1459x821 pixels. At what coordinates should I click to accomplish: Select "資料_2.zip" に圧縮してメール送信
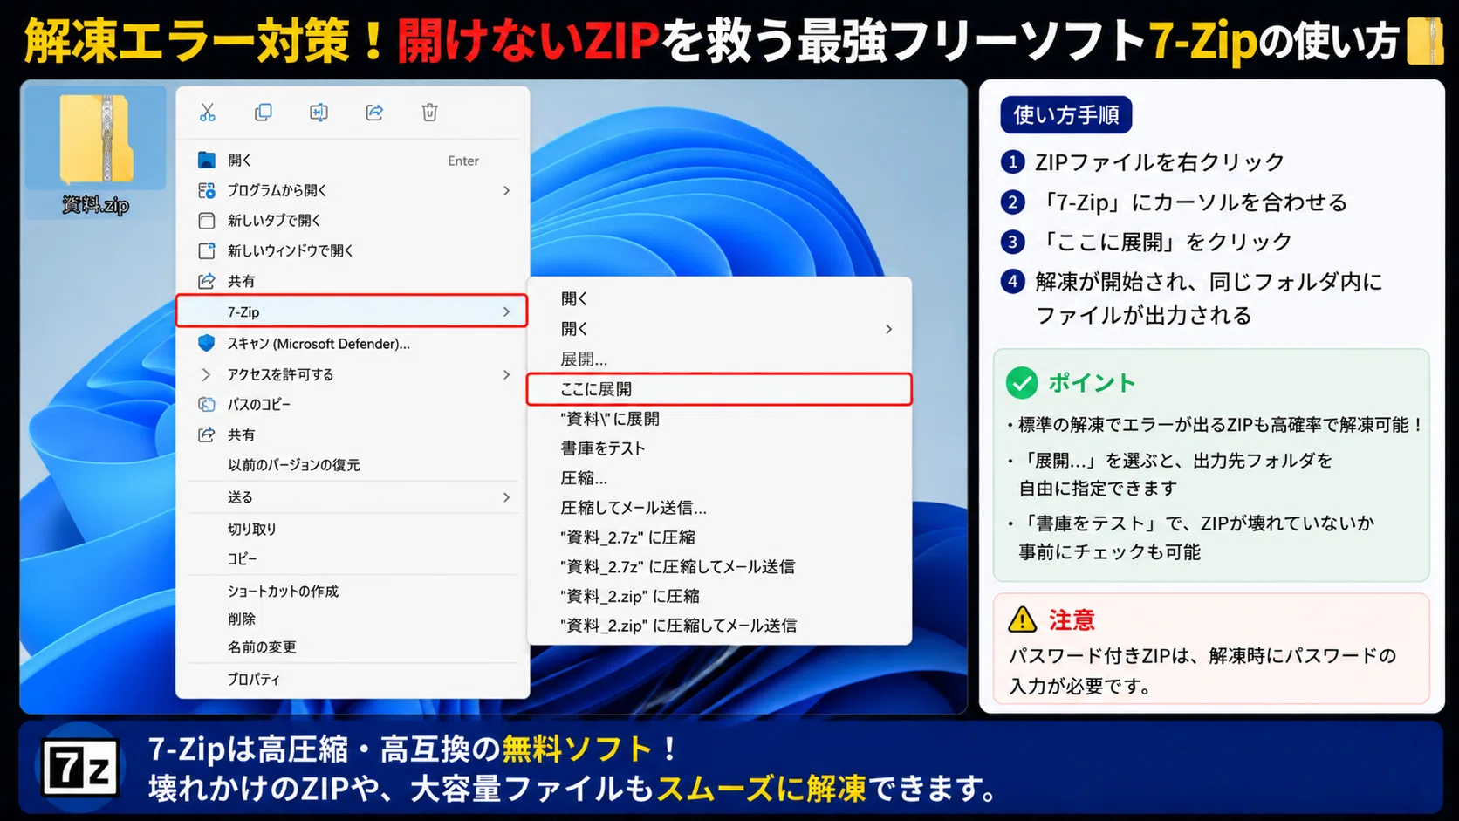719,626
